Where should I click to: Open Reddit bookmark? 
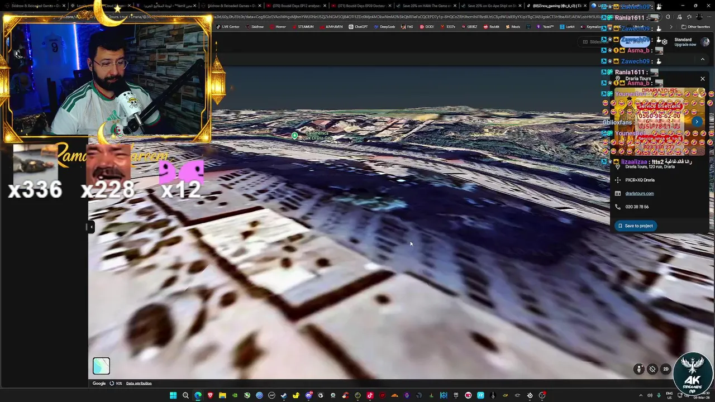(x=492, y=27)
